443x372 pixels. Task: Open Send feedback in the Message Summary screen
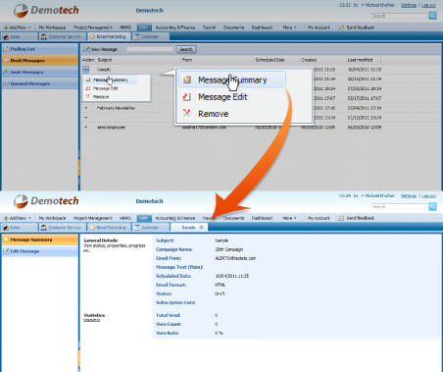pyautogui.click(x=357, y=218)
